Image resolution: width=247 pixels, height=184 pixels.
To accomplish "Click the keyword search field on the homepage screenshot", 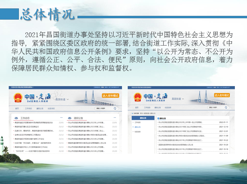I will coord(103,108).
